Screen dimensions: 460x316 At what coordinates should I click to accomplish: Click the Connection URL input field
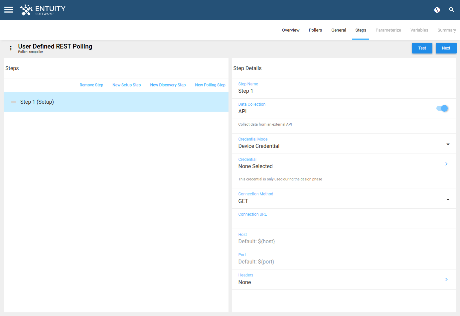click(x=344, y=219)
